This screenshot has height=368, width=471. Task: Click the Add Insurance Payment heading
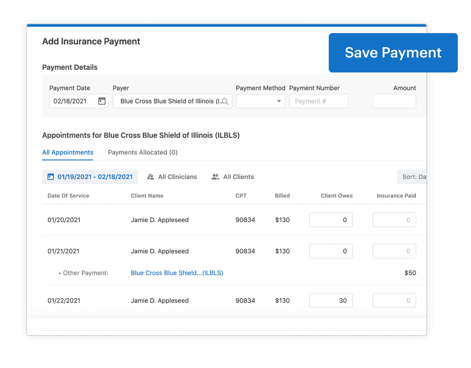point(91,42)
